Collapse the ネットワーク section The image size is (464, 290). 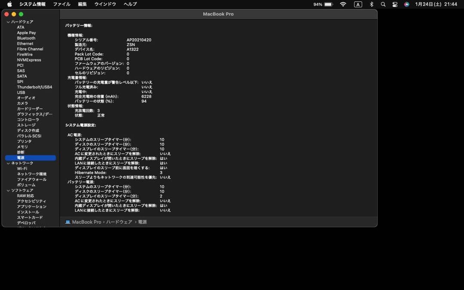[x=8, y=163]
